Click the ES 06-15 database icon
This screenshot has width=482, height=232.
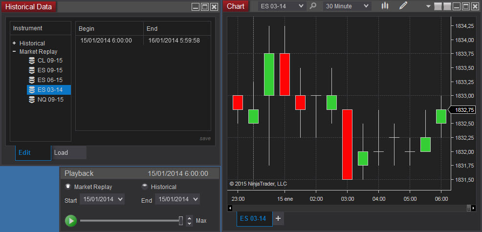[32, 80]
